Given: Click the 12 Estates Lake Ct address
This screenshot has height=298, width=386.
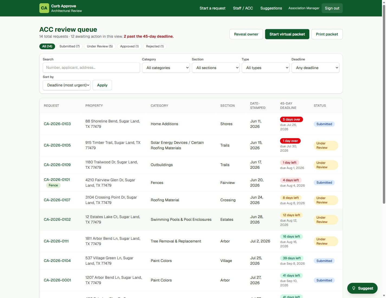Looking at the screenshot, I should click(x=113, y=219).
